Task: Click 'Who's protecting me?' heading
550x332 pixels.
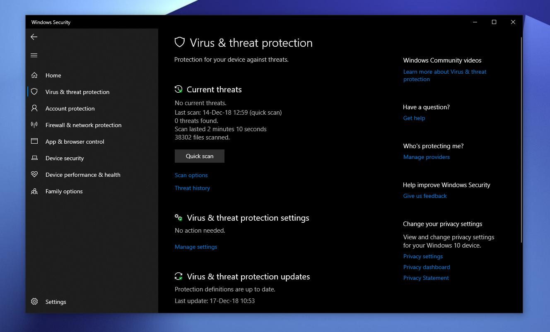Action: pyautogui.click(x=433, y=146)
